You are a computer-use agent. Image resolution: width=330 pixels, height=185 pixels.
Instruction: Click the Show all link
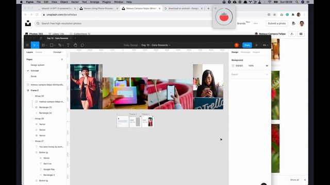pos(294,180)
